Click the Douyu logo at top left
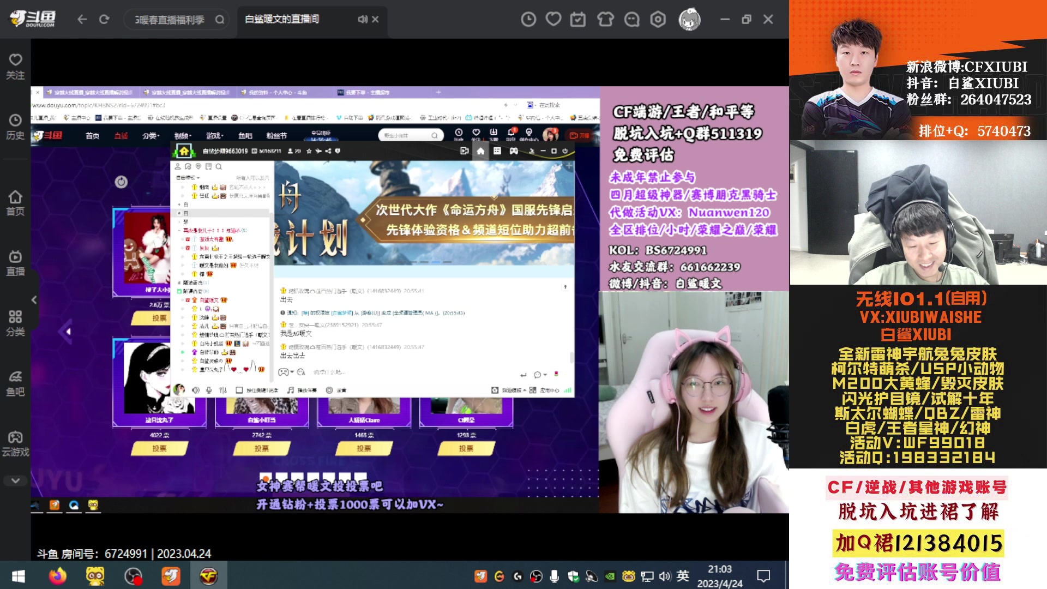 pyautogui.click(x=33, y=19)
